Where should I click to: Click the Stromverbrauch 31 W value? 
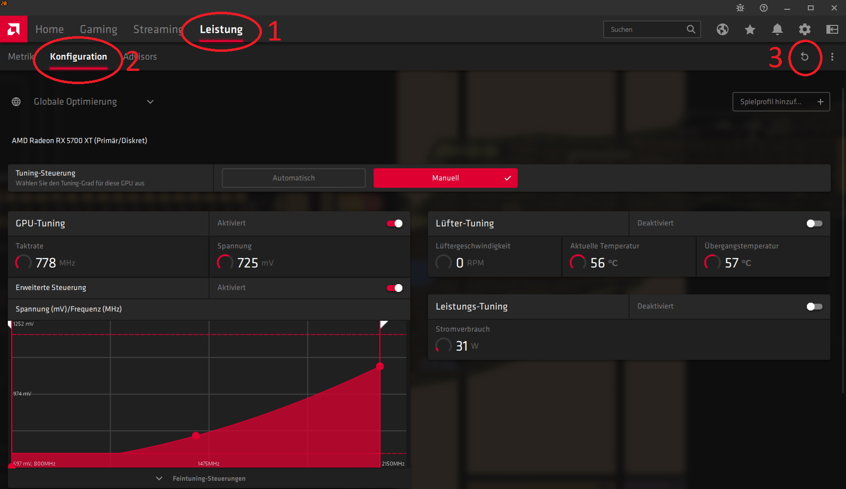pos(462,346)
